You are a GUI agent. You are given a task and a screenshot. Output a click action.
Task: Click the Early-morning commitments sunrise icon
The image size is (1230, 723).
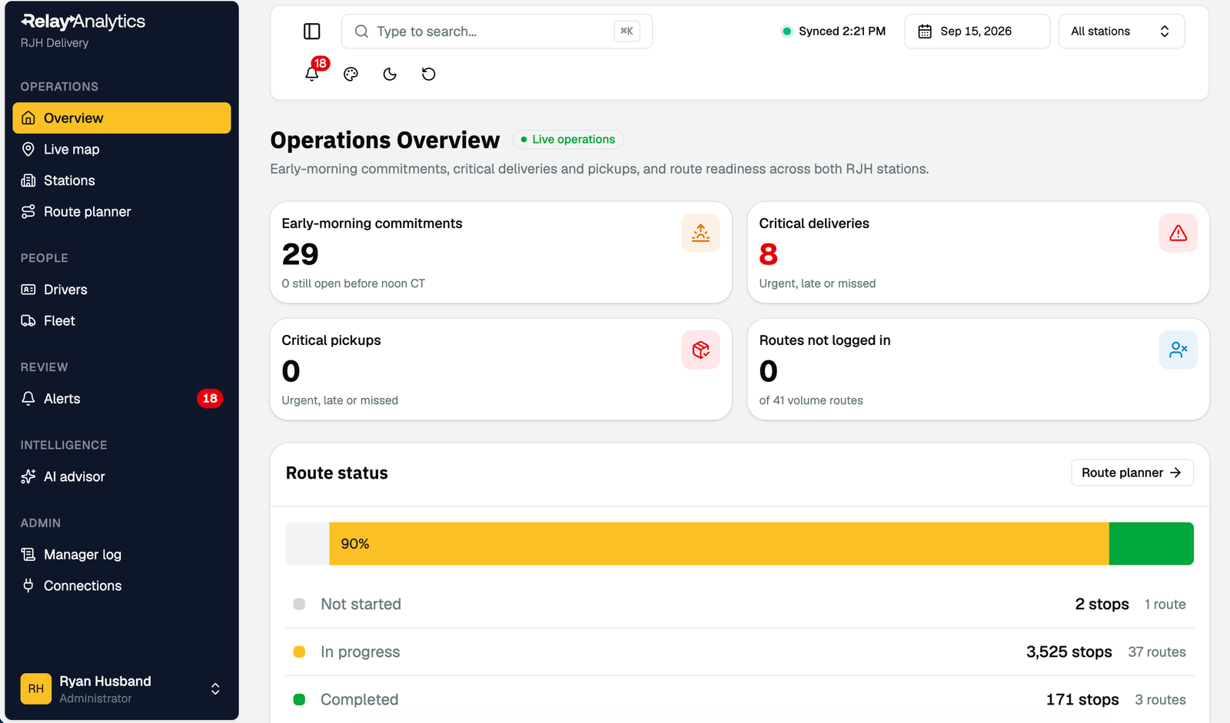[700, 233]
